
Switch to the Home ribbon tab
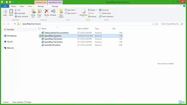click(13, 6)
